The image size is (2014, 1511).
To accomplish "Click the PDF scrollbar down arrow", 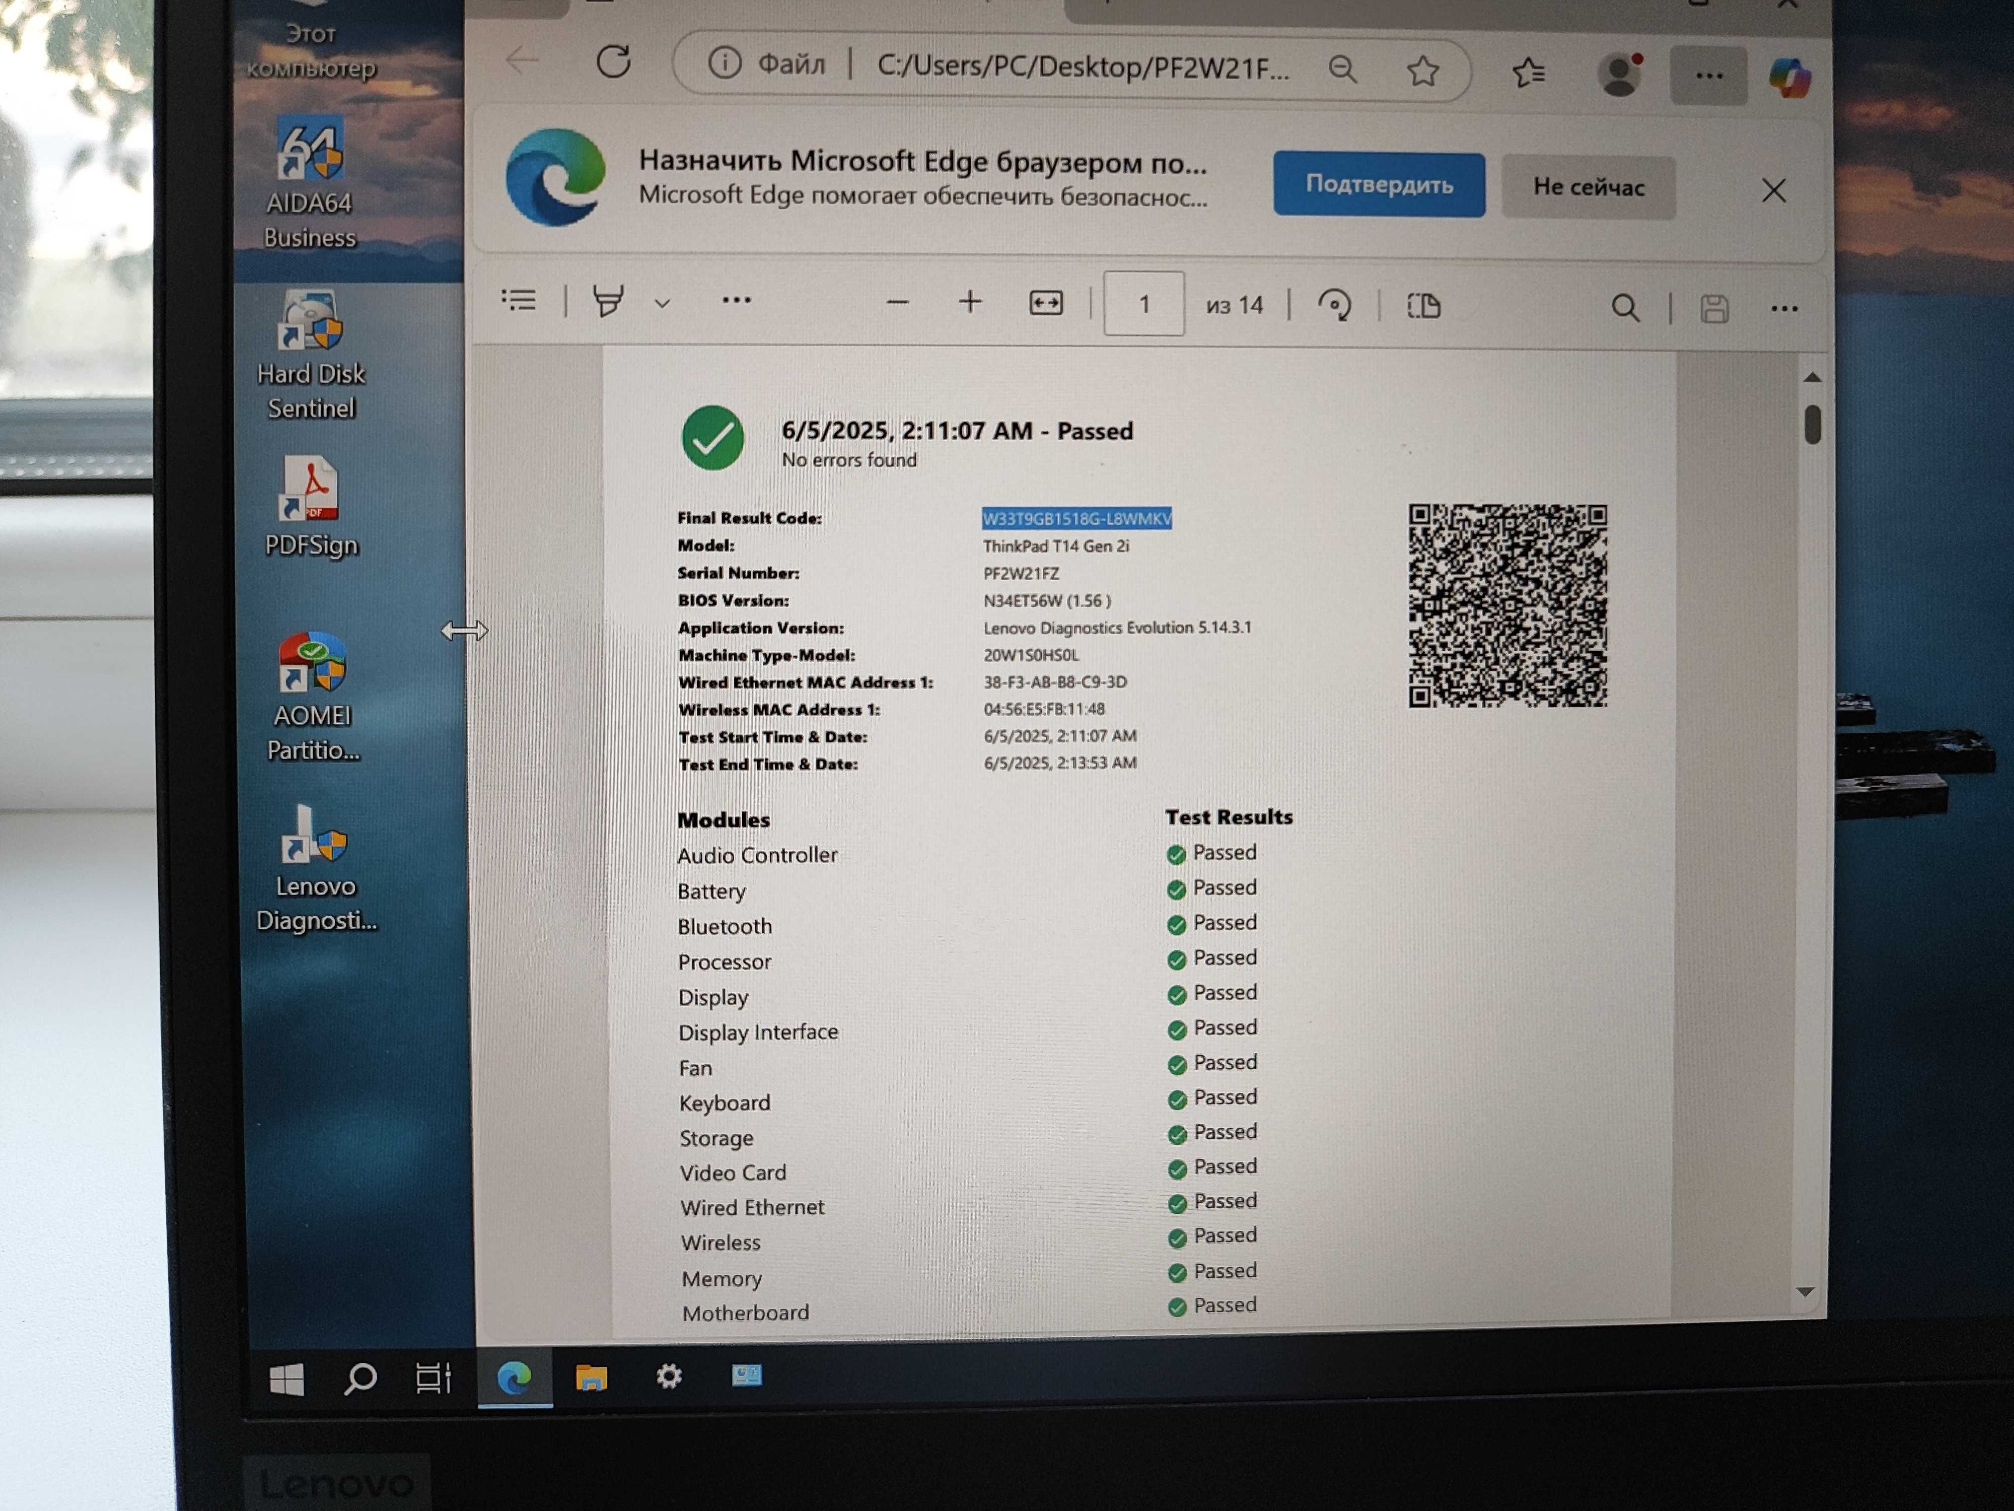I will point(1806,1291).
